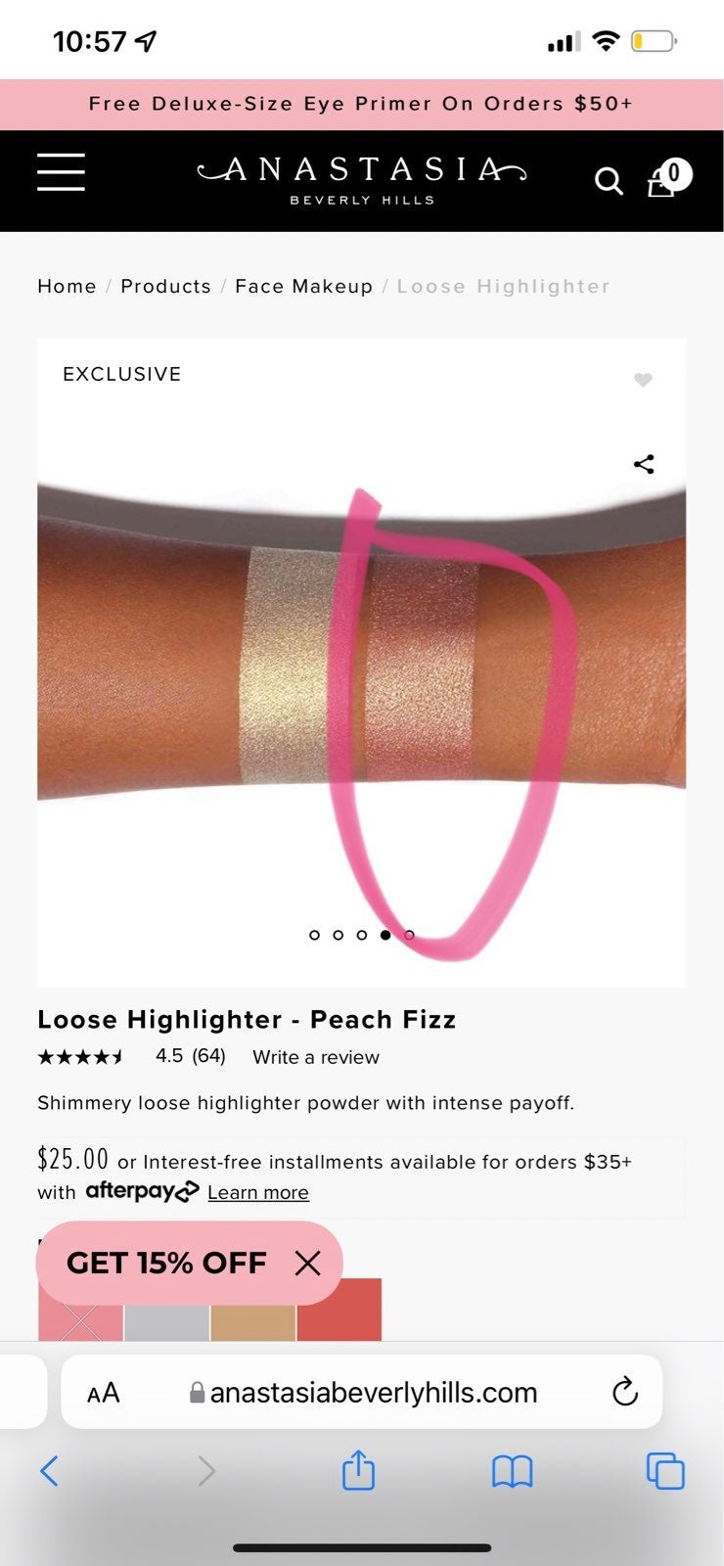Click the Write a review link
This screenshot has width=724, height=1566.
point(316,1057)
